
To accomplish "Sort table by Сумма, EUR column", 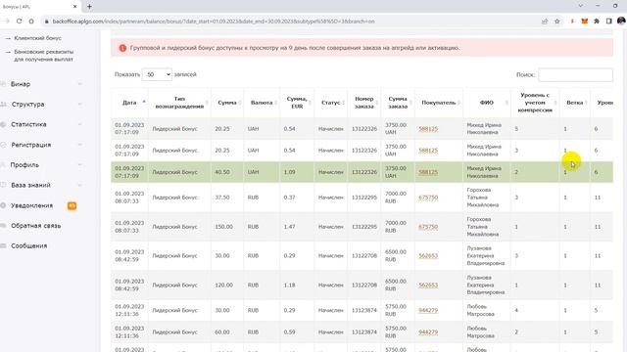I will [x=297, y=103].
